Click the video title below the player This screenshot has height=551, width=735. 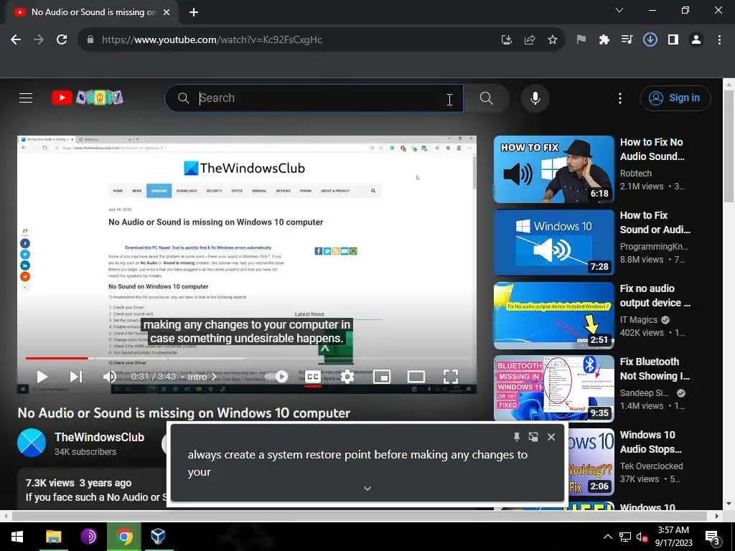tap(184, 413)
